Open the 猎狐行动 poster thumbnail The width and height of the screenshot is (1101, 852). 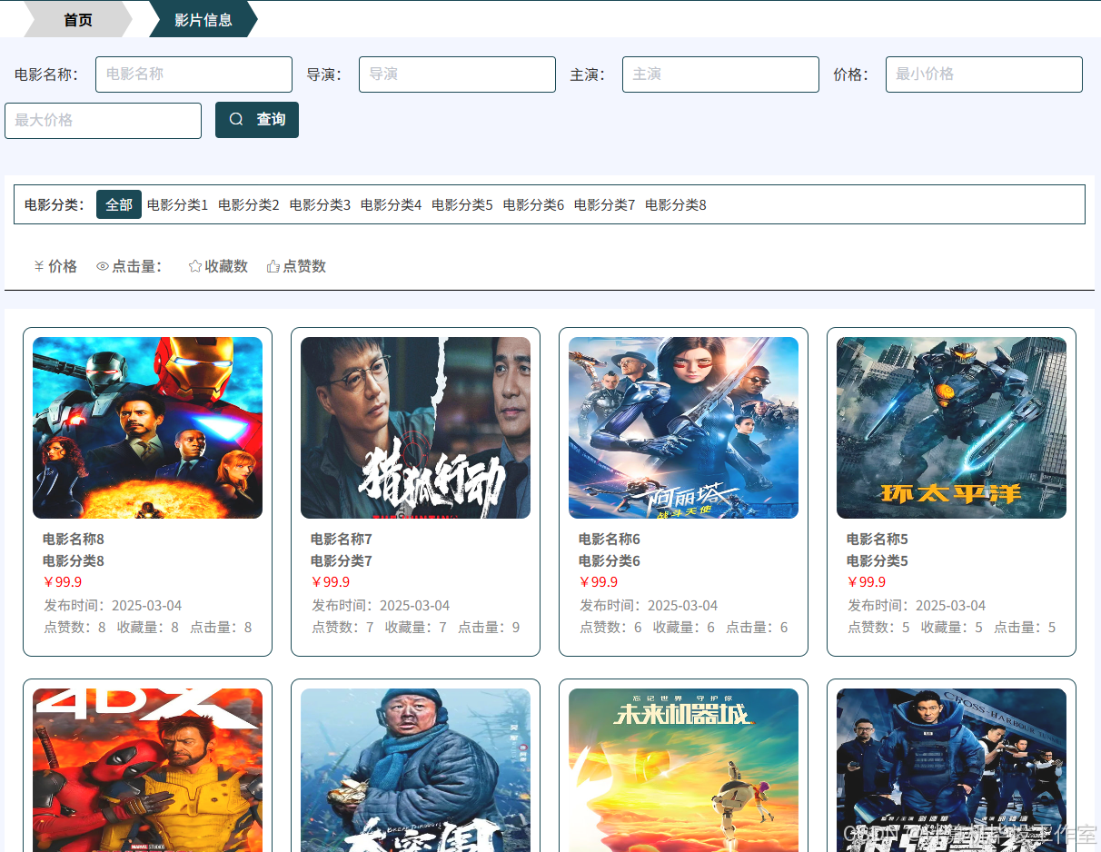pyautogui.click(x=415, y=428)
